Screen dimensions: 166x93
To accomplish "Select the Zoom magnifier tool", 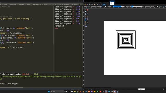I will 87,15.
